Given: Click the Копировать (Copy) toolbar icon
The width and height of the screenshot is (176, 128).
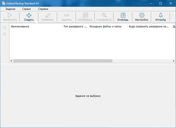Looking at the screenshot, I should click(85, 15).
